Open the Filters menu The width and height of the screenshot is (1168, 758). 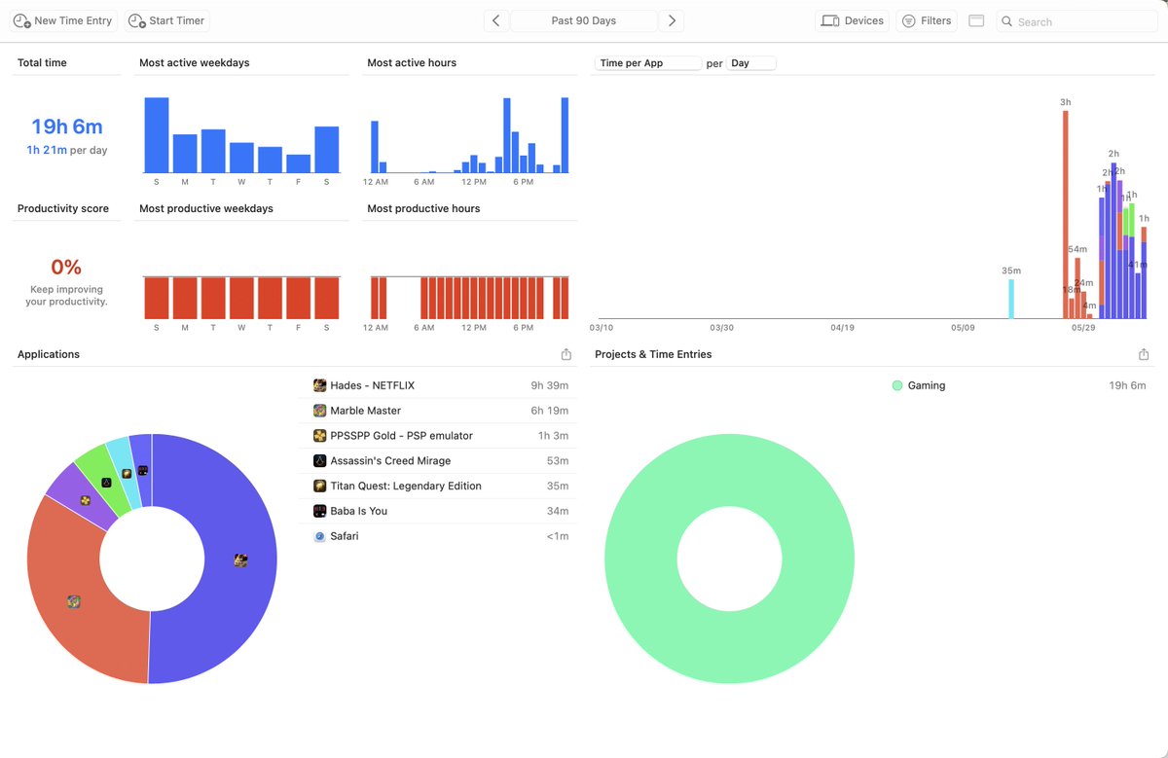pos(927,20)
